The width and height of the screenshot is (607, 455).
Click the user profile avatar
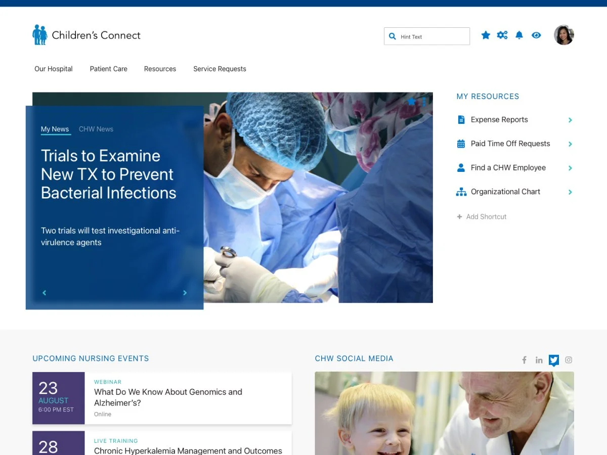[564, 35]
